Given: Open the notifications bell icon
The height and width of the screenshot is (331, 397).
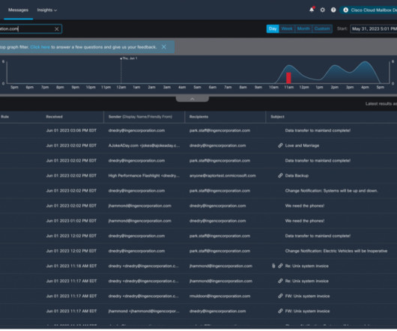Looking at the screenshot, I should pyautogui.click(x=312, y=10).
